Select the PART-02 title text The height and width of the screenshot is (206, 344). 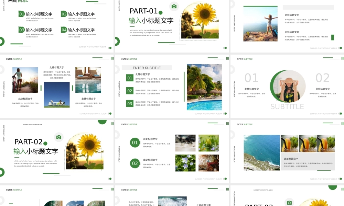point(28,142)
